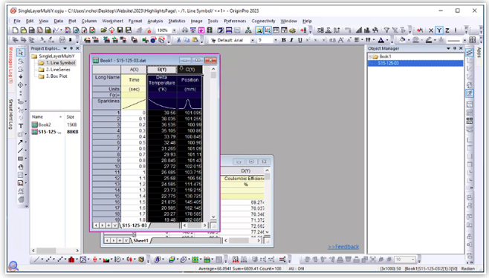Select the S15-125-03 sheet tab in Book1

[x=135, y=225]
